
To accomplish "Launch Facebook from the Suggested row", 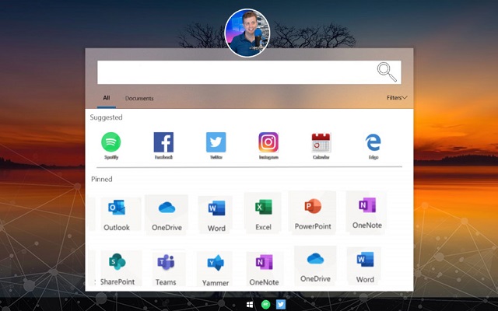I will 163,142.
